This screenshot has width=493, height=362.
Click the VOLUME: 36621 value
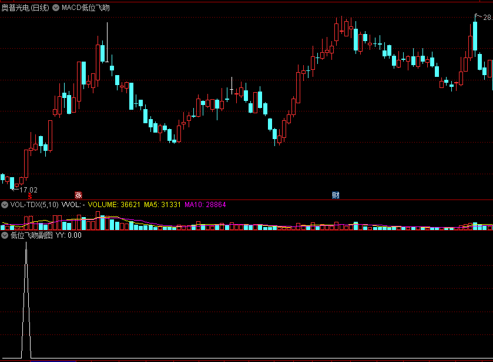click(114, 205)
